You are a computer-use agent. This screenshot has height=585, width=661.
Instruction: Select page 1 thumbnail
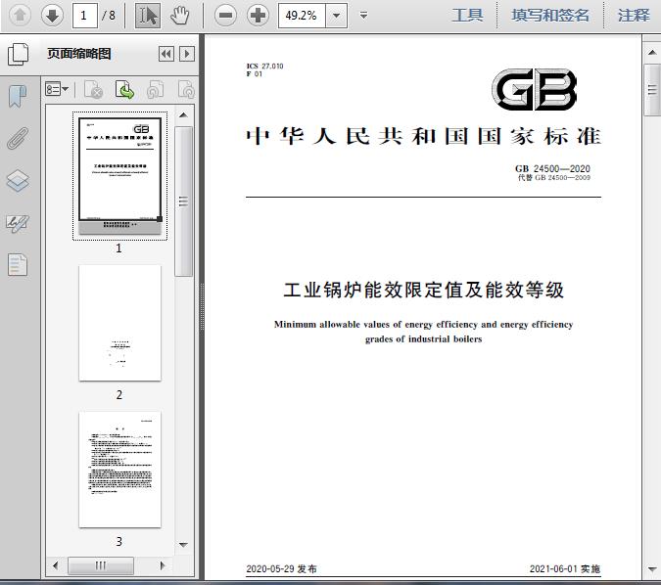pos(119,176)
